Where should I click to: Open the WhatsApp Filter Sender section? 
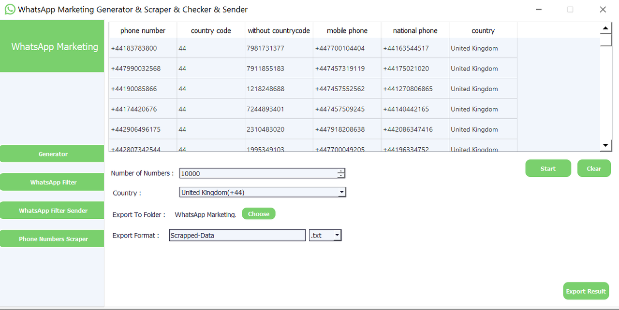[x=52, y=211]
